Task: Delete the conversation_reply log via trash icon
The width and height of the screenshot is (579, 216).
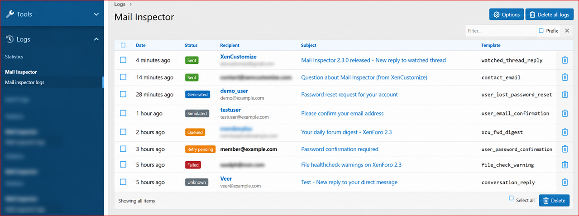Action: [x=565, y=182]
